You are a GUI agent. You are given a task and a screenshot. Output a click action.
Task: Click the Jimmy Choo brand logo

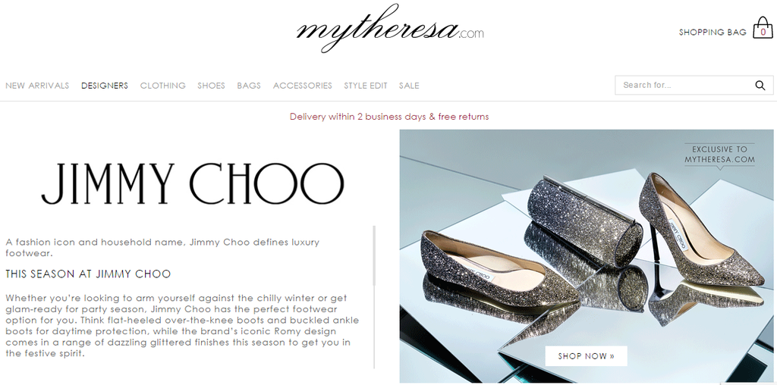(192, 183)
